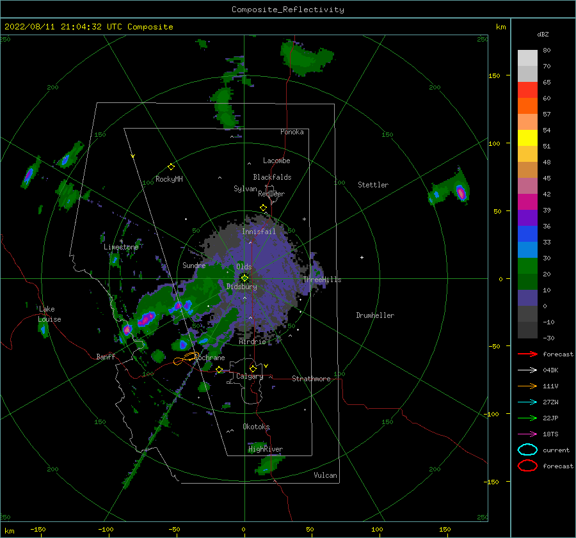Click the Sundre label

[194, 265]
